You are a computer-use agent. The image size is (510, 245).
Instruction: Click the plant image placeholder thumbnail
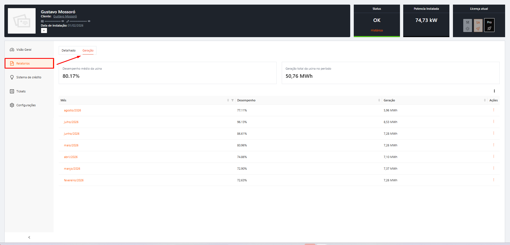[22, 21]
